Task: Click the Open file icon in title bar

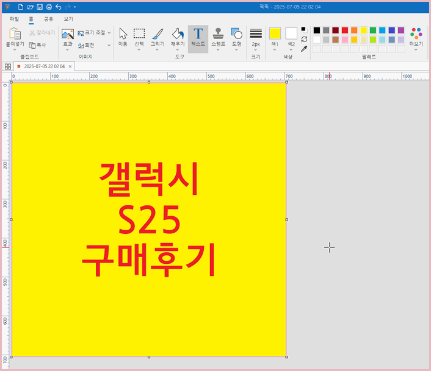Action: [31, 7]
